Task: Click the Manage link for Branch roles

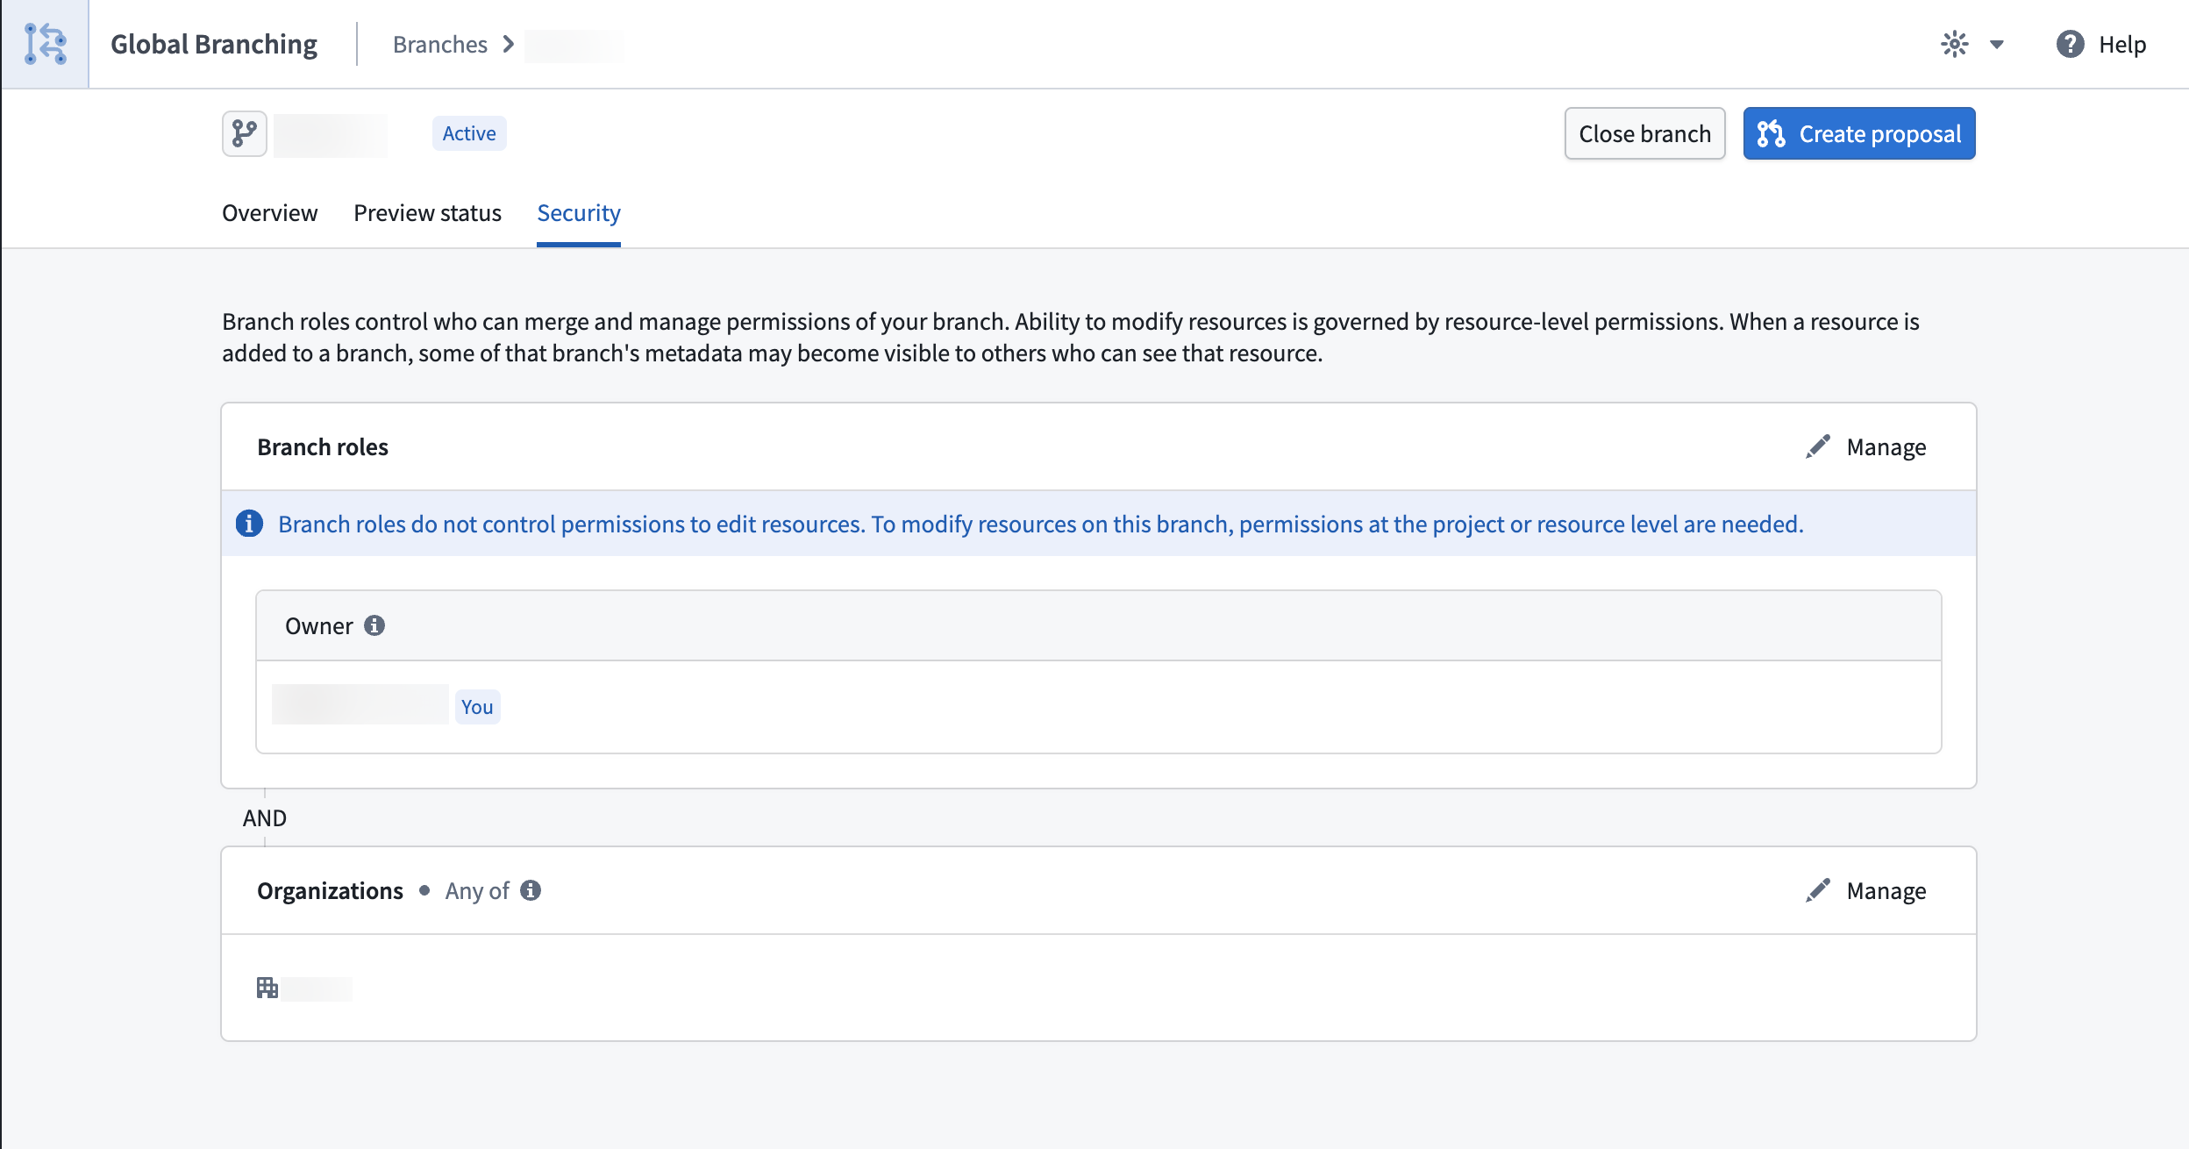Action: point(1886,446)
